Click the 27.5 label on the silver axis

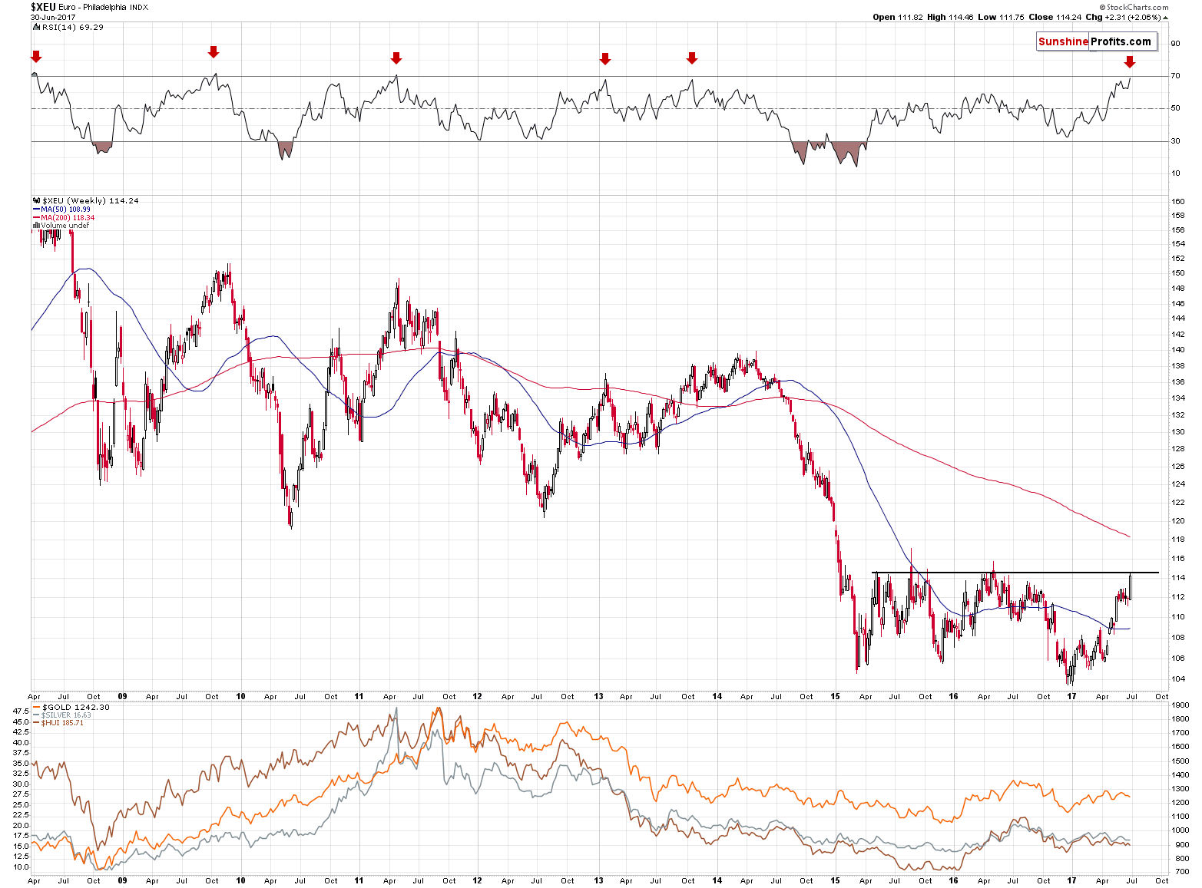coord(21,794)
